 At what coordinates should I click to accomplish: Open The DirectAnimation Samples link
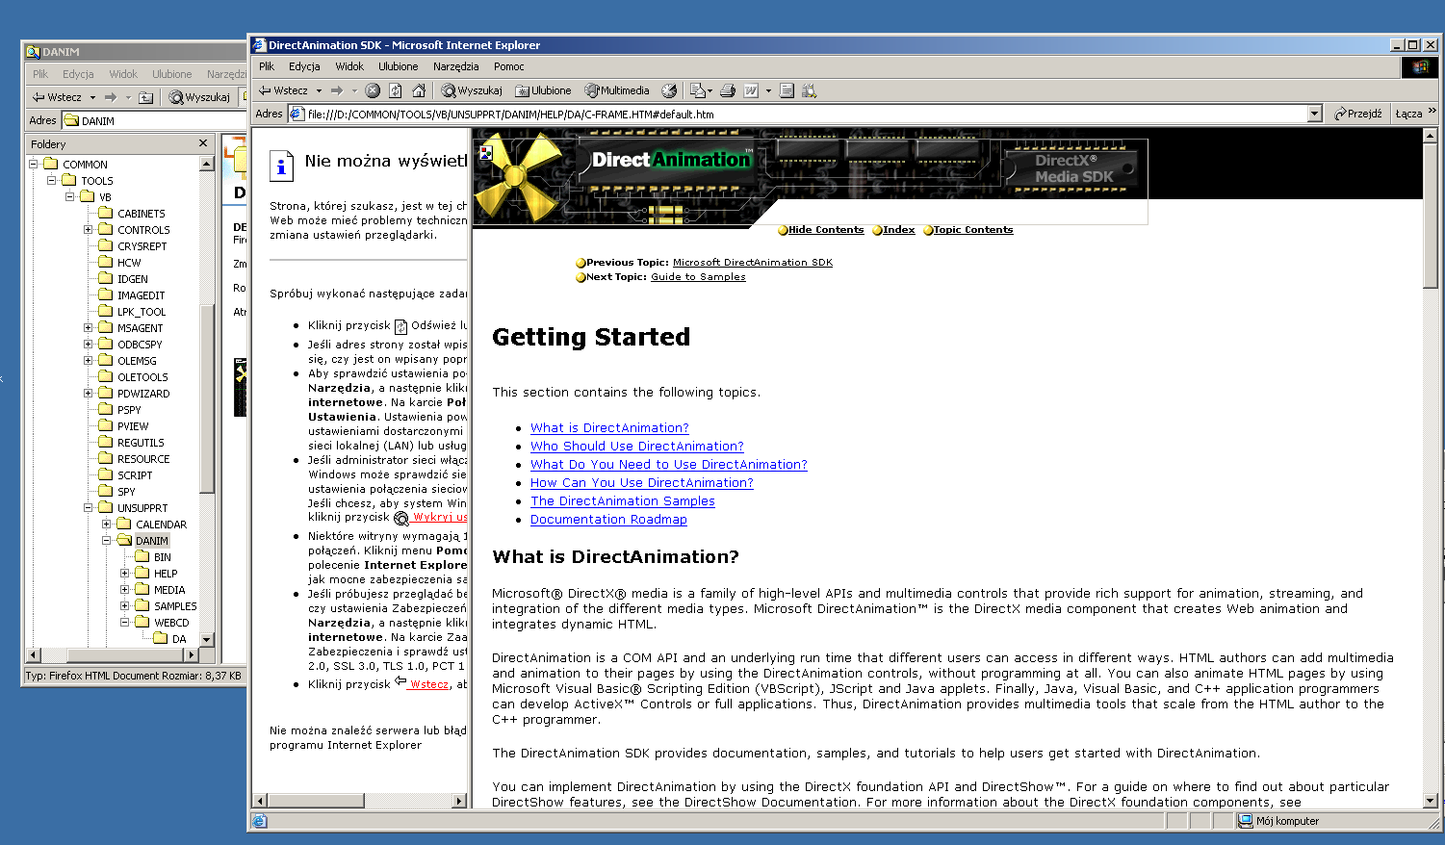(622, 501)
